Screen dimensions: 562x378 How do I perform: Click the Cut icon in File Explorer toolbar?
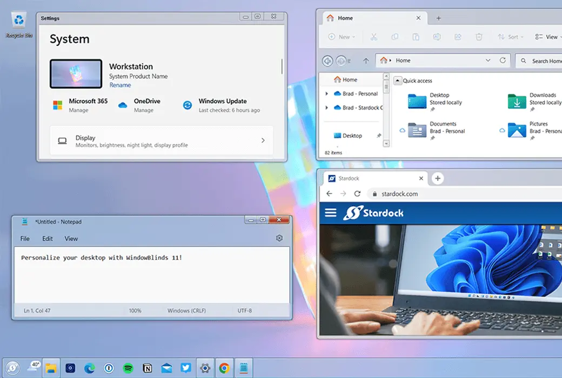[x=374, y=37]
